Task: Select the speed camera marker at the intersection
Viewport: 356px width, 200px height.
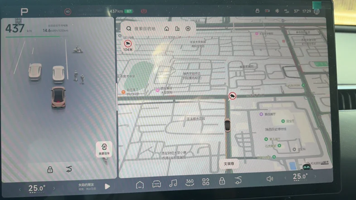Action: point(232,96)
